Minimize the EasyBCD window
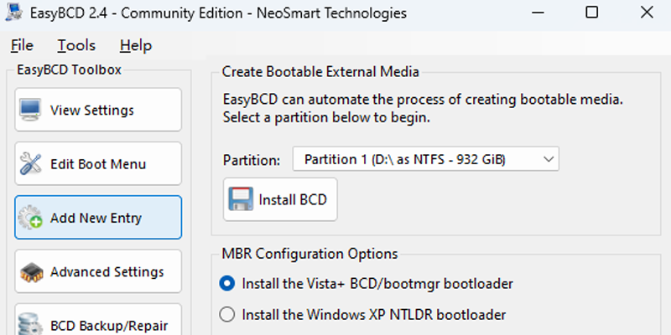Viewport: 671px width, 335px height. point(537,13)
